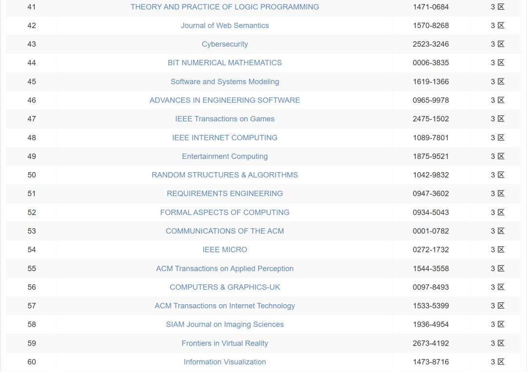Select ISSN 0965-9978 cell
Viewport: 527px width, 372px height.
[430, 100]
